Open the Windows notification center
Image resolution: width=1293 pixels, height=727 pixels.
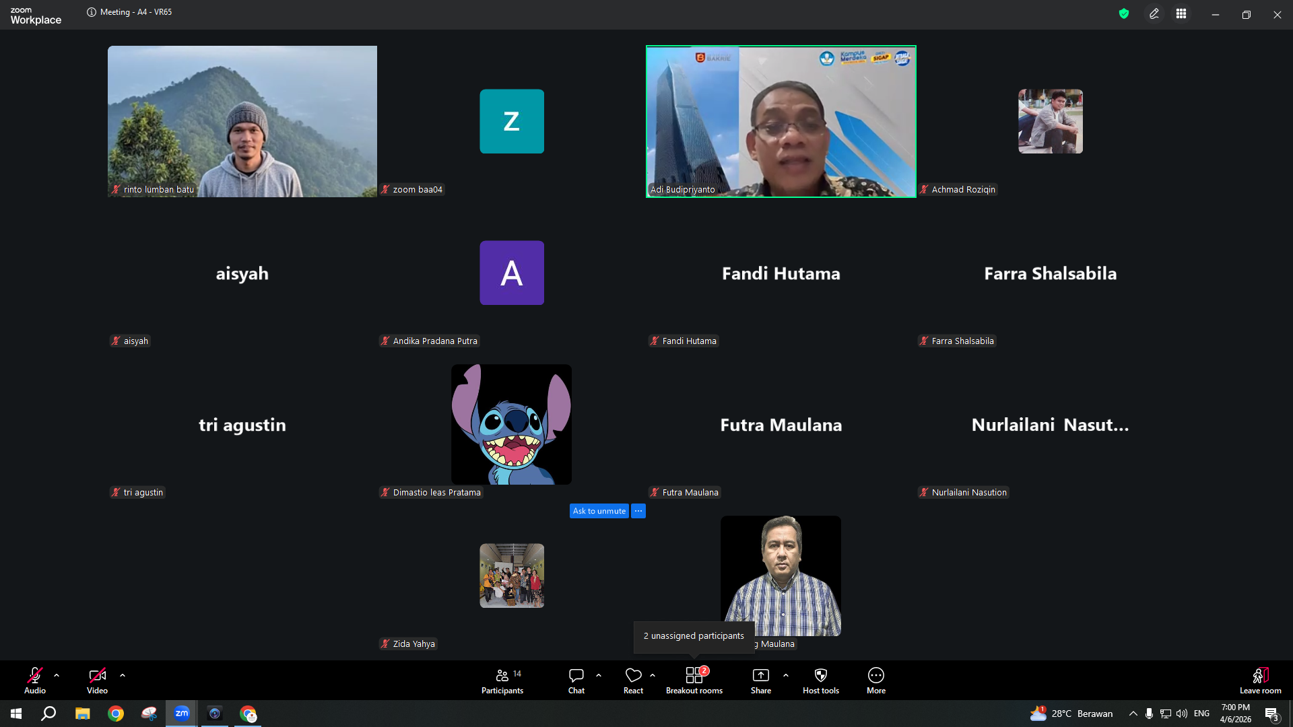tap(1272, 714)
